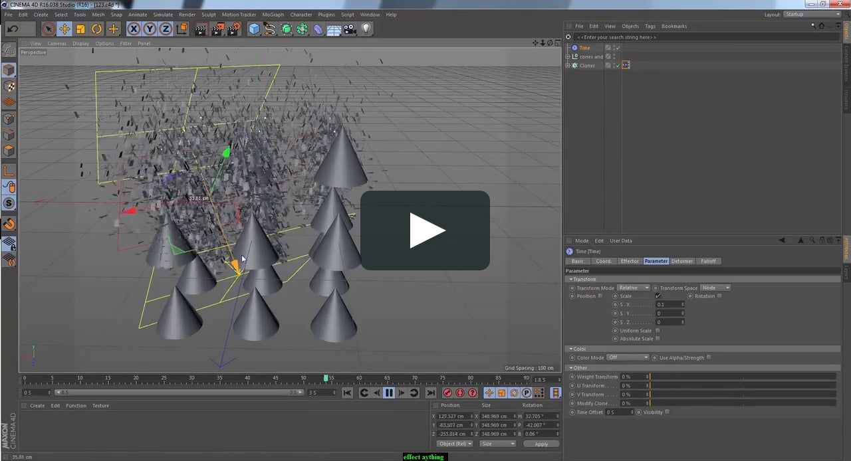Enable the Rotation checkbox
The height and width of the screenshot is (461, 851).
pos(719,296)
